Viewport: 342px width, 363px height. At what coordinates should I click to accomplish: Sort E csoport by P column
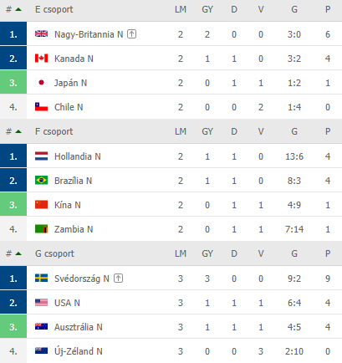[328, 9]
